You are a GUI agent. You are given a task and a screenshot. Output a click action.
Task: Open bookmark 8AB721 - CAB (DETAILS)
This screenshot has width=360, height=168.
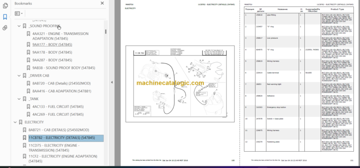click(x=59, y=130)
